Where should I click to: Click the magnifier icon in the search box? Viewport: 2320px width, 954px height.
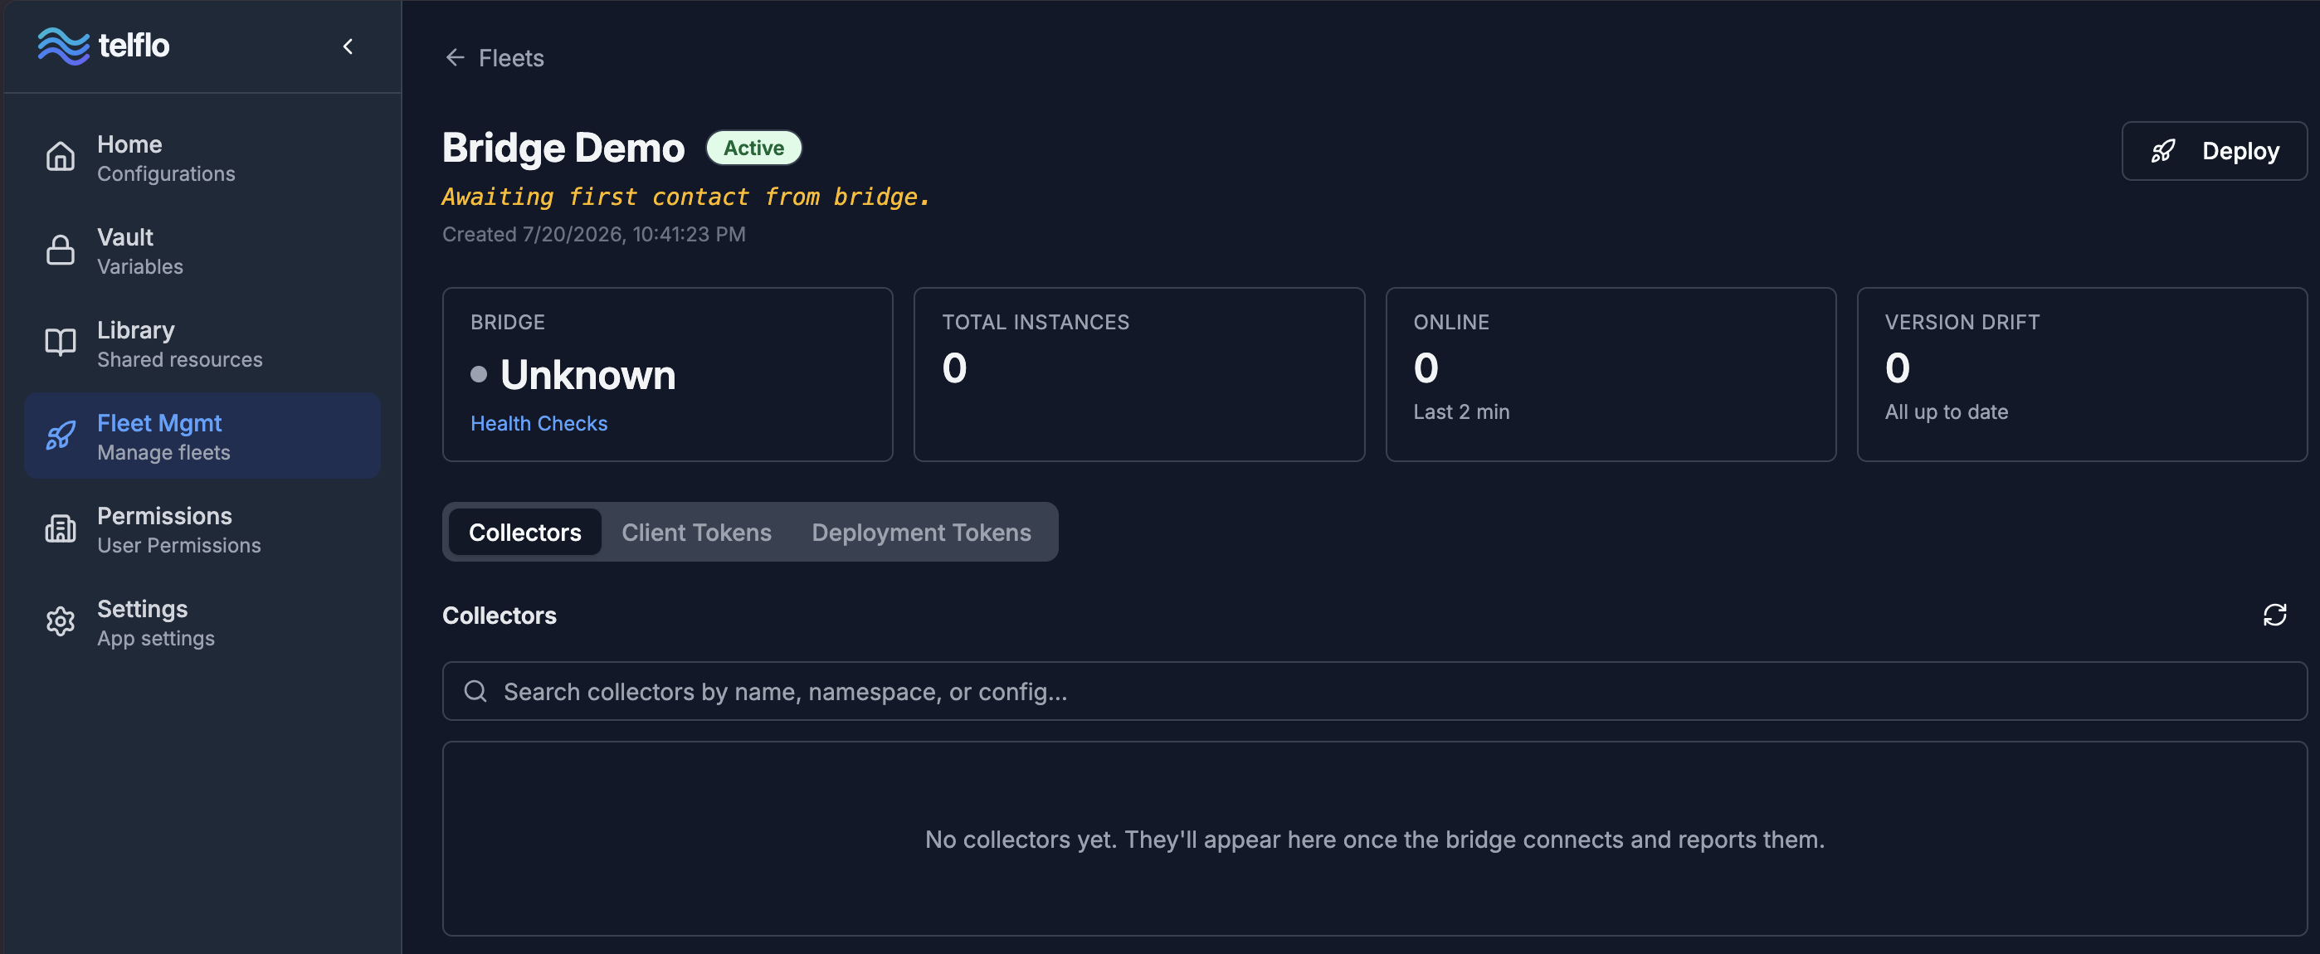click(x=475, y=691)
